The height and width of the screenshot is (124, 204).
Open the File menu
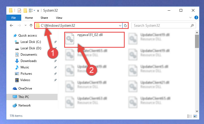pos(14,18)
